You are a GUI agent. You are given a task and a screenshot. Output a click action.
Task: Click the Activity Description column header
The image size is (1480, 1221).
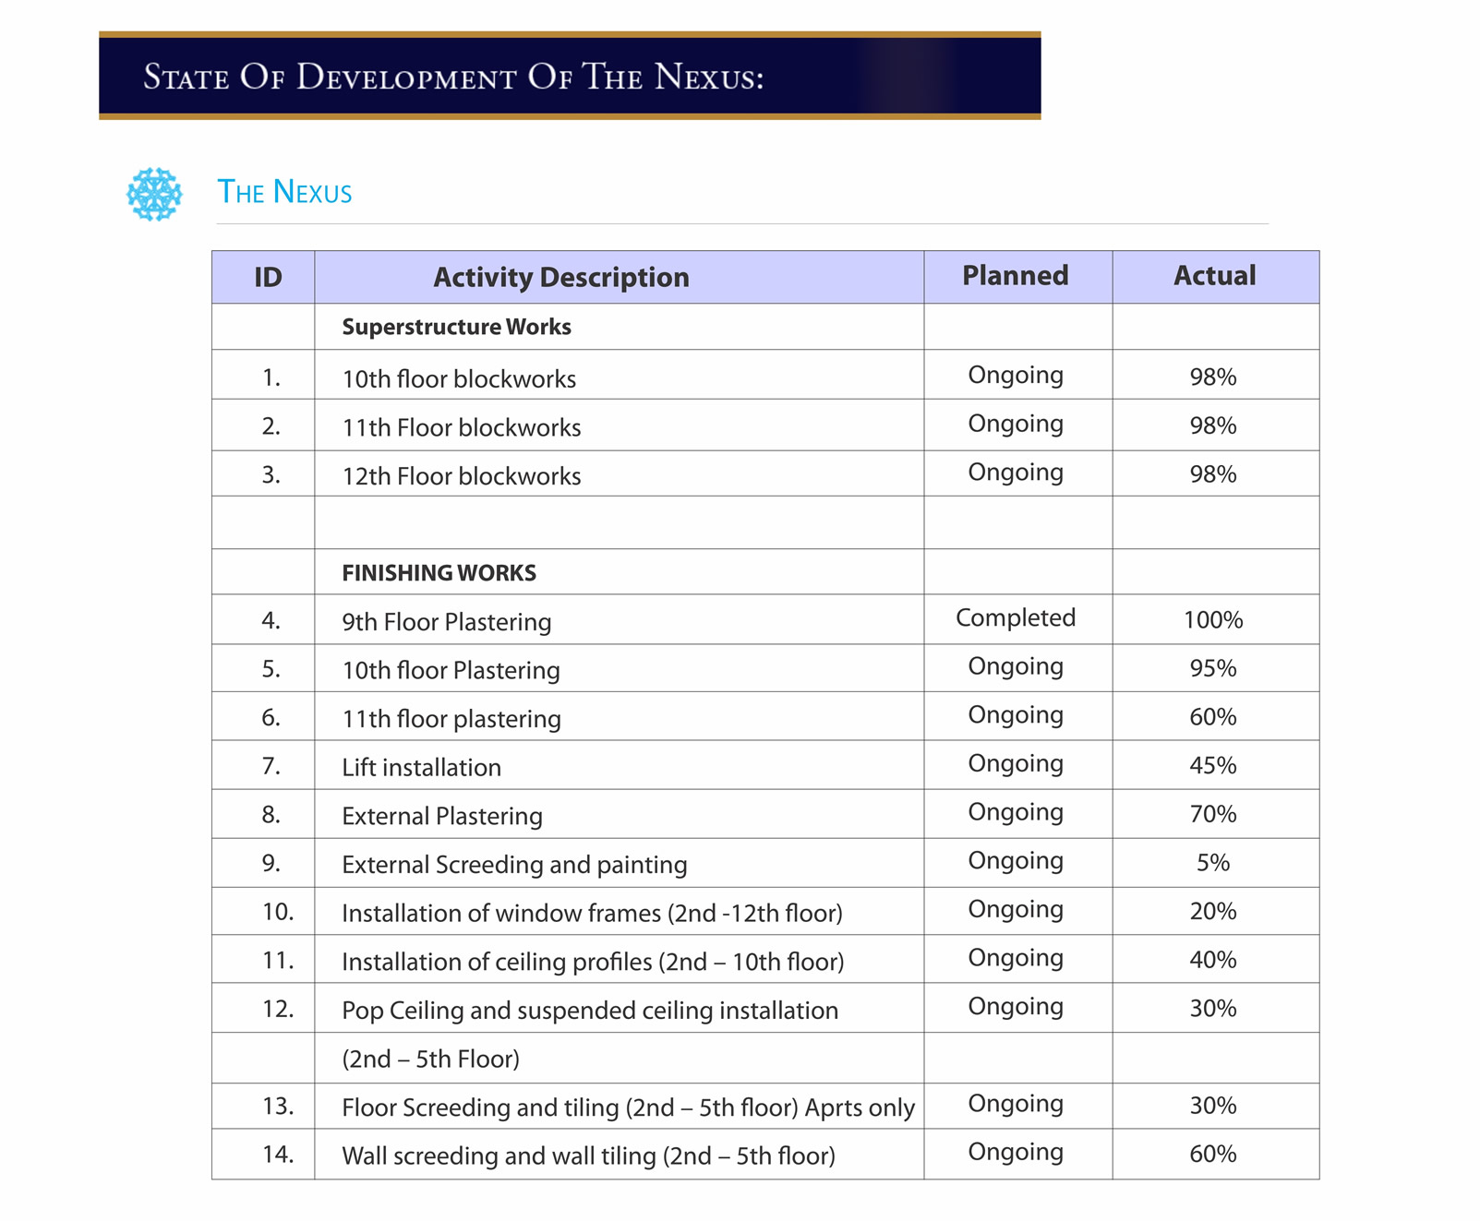tap(560, 277)
